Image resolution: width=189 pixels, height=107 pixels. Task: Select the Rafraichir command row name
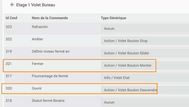[40, 27]
